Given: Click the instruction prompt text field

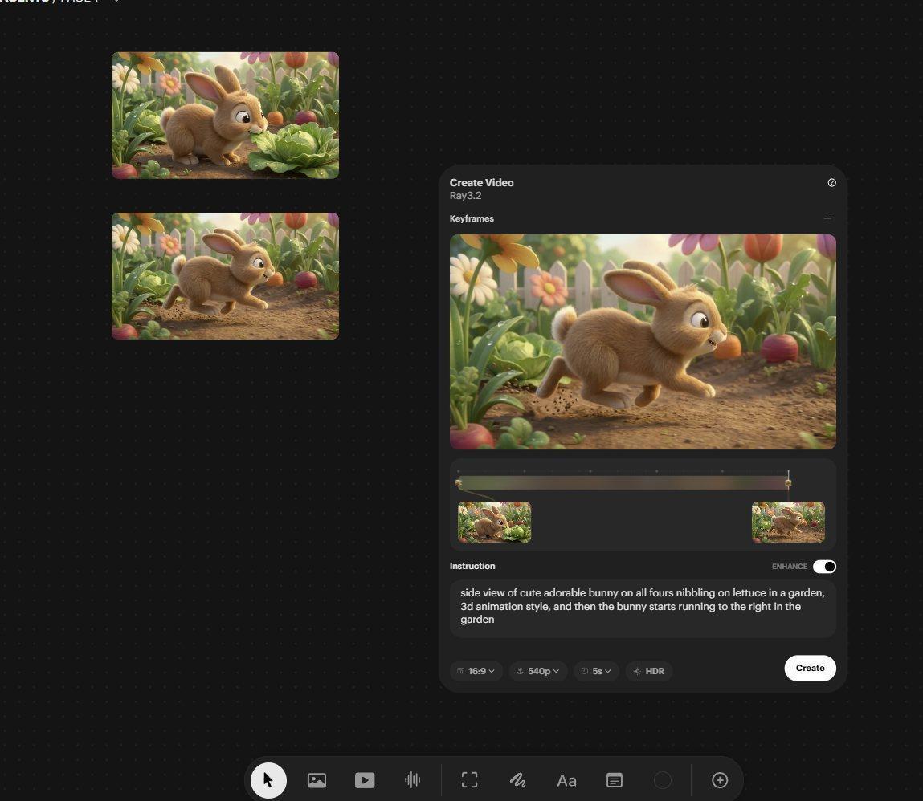Looking at the screenshot, I should point(643,608).
